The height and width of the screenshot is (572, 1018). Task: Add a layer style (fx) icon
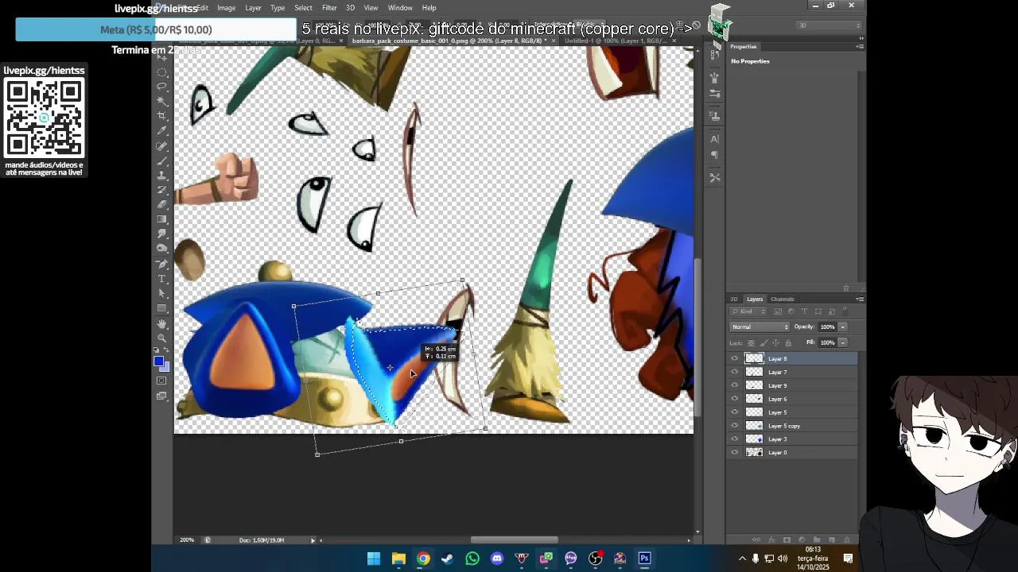[x=772, y=539]
